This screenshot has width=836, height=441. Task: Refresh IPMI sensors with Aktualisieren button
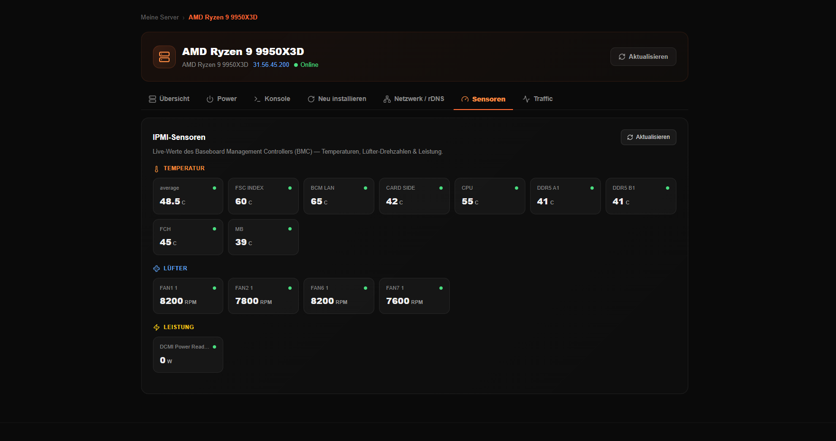click(x=648, y=137)
